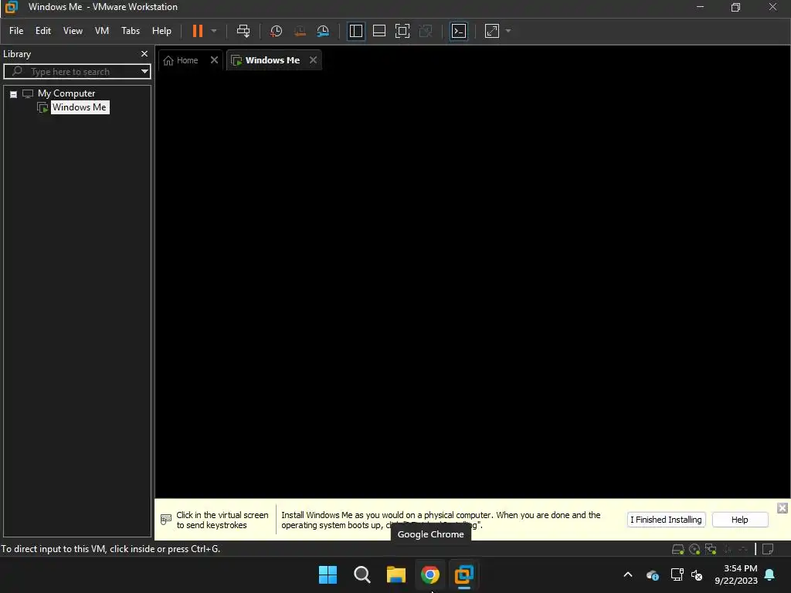This screenshot has width=791, height=593.
Task: Open the notifications bell
Action: pyautogui.click(x=770, y=574)
